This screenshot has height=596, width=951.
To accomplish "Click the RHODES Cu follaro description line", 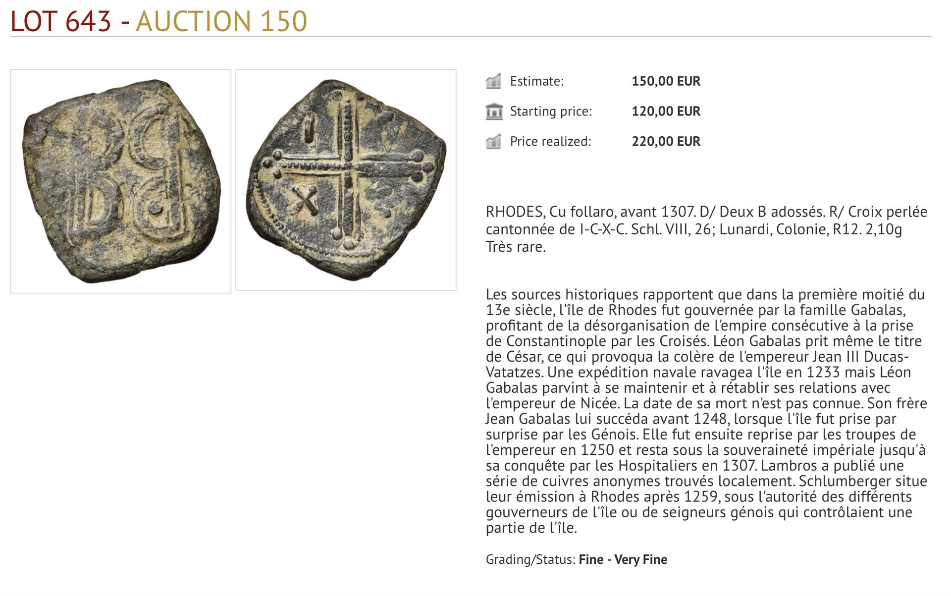I will (706, 212).
